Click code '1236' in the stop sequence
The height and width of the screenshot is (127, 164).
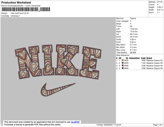(x=143, y=68)
